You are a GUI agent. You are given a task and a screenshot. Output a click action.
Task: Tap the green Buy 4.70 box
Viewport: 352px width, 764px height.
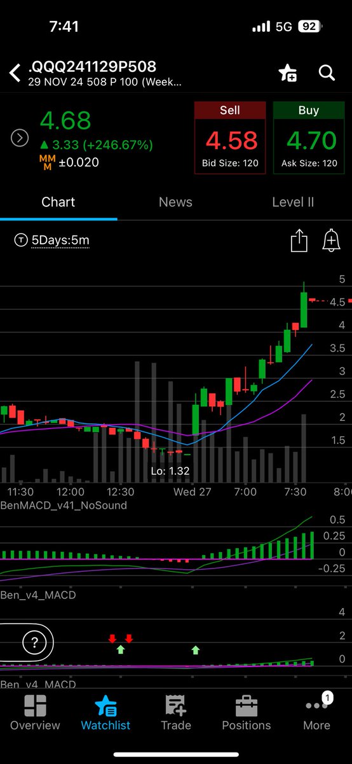point(308,138)
